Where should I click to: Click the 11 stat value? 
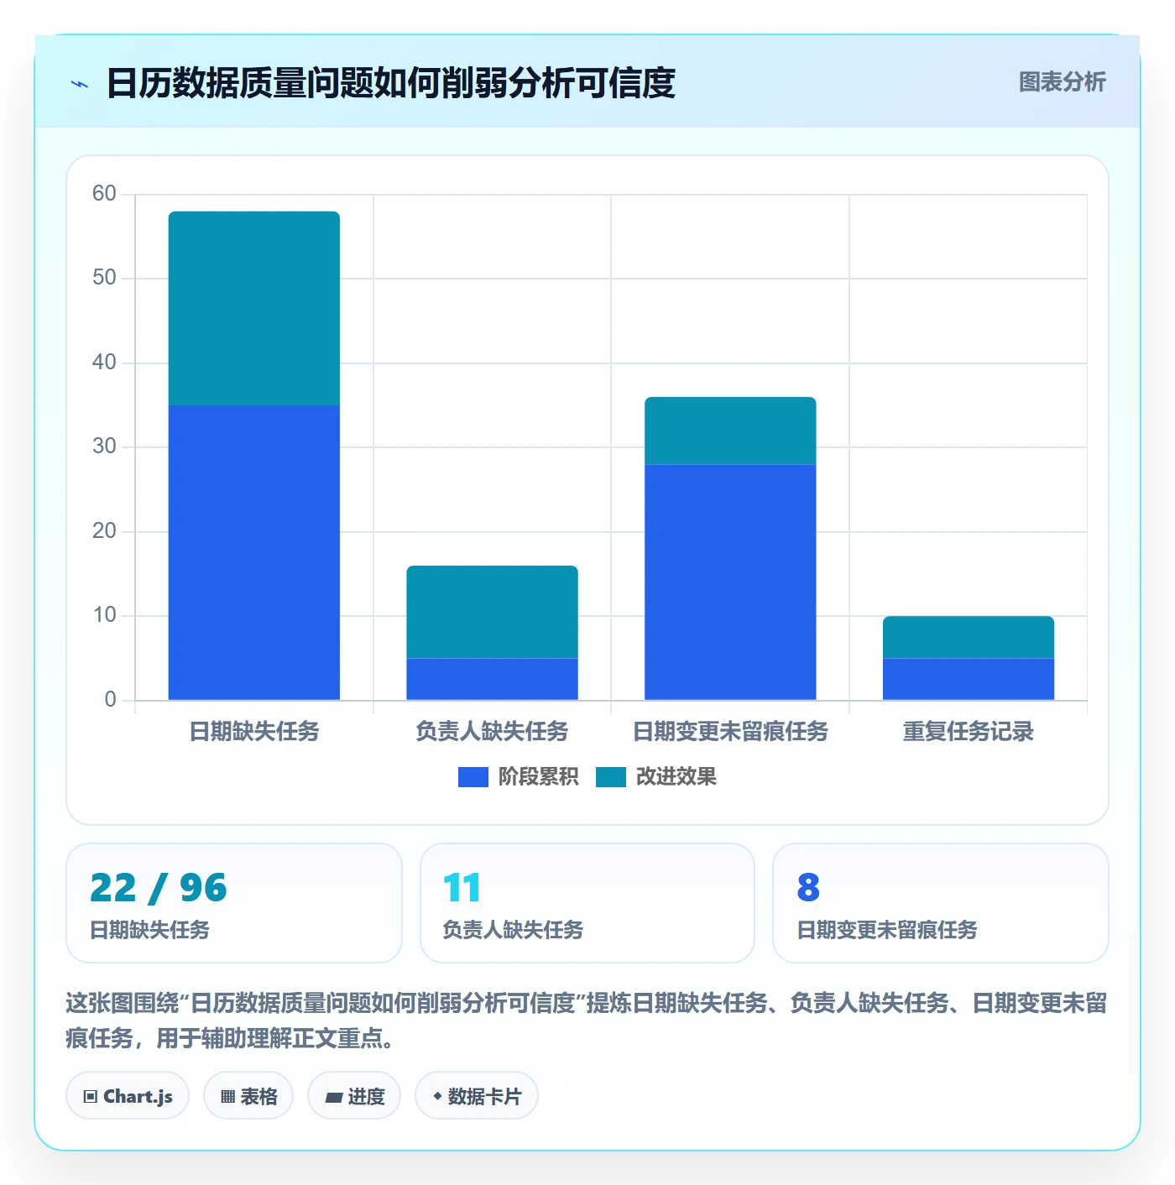coord(462,888)
